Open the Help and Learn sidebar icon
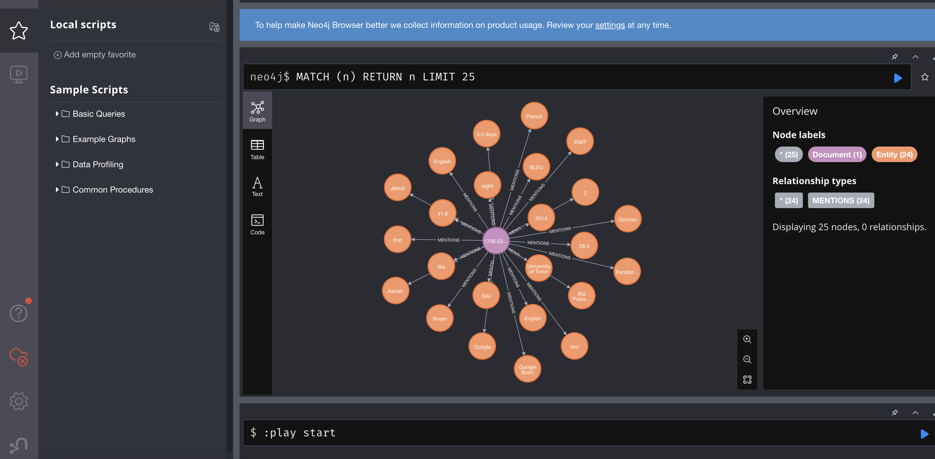 (19, 313)
